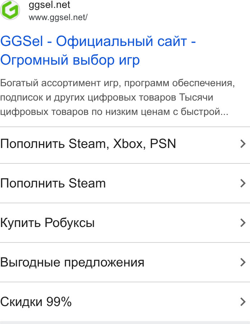Tap the word Робуксы in the sitelink list
250x324 pixels.
70,223
